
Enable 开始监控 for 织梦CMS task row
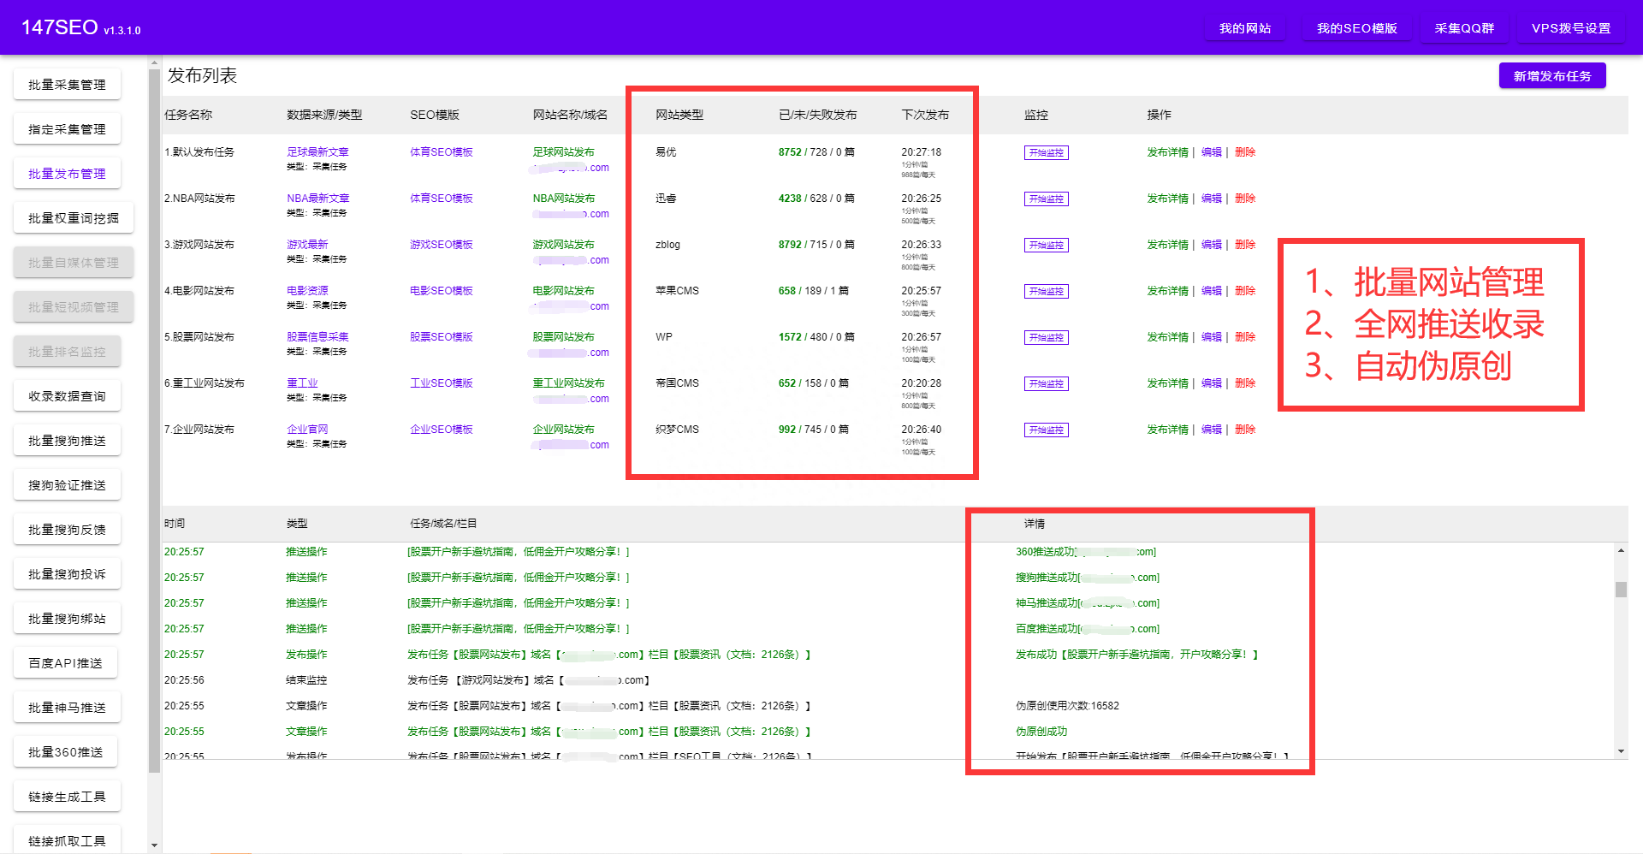coord(1046,429)
